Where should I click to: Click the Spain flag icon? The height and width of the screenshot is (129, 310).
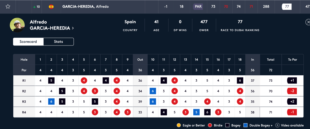(51, 7)
